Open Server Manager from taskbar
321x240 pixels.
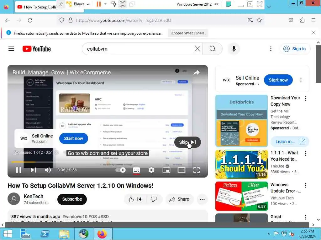click(25, 234)
